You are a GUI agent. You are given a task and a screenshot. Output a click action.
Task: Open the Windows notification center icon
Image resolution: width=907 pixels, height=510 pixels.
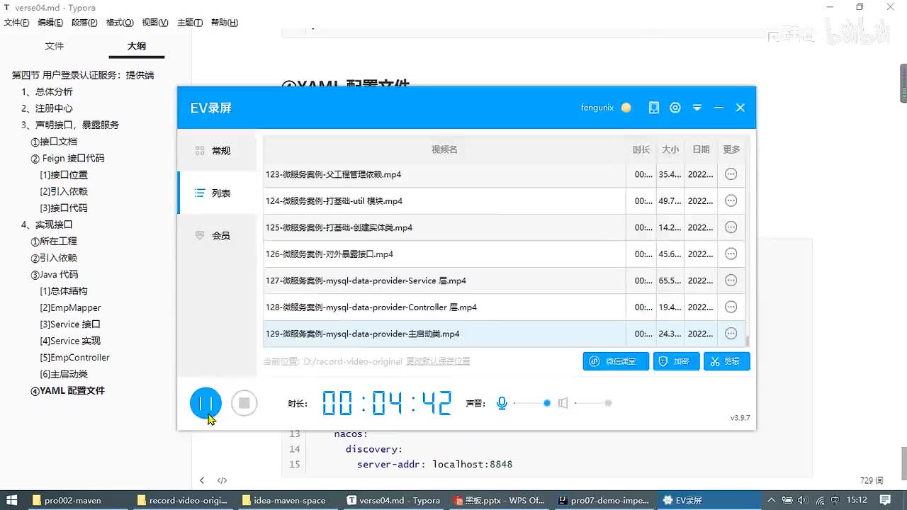886,500
